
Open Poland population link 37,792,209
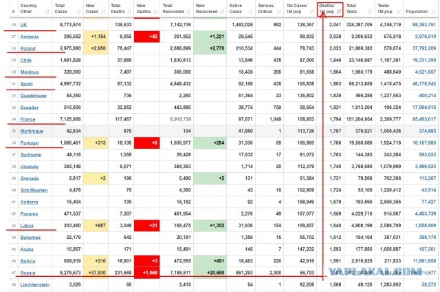(x=424, y=48)
